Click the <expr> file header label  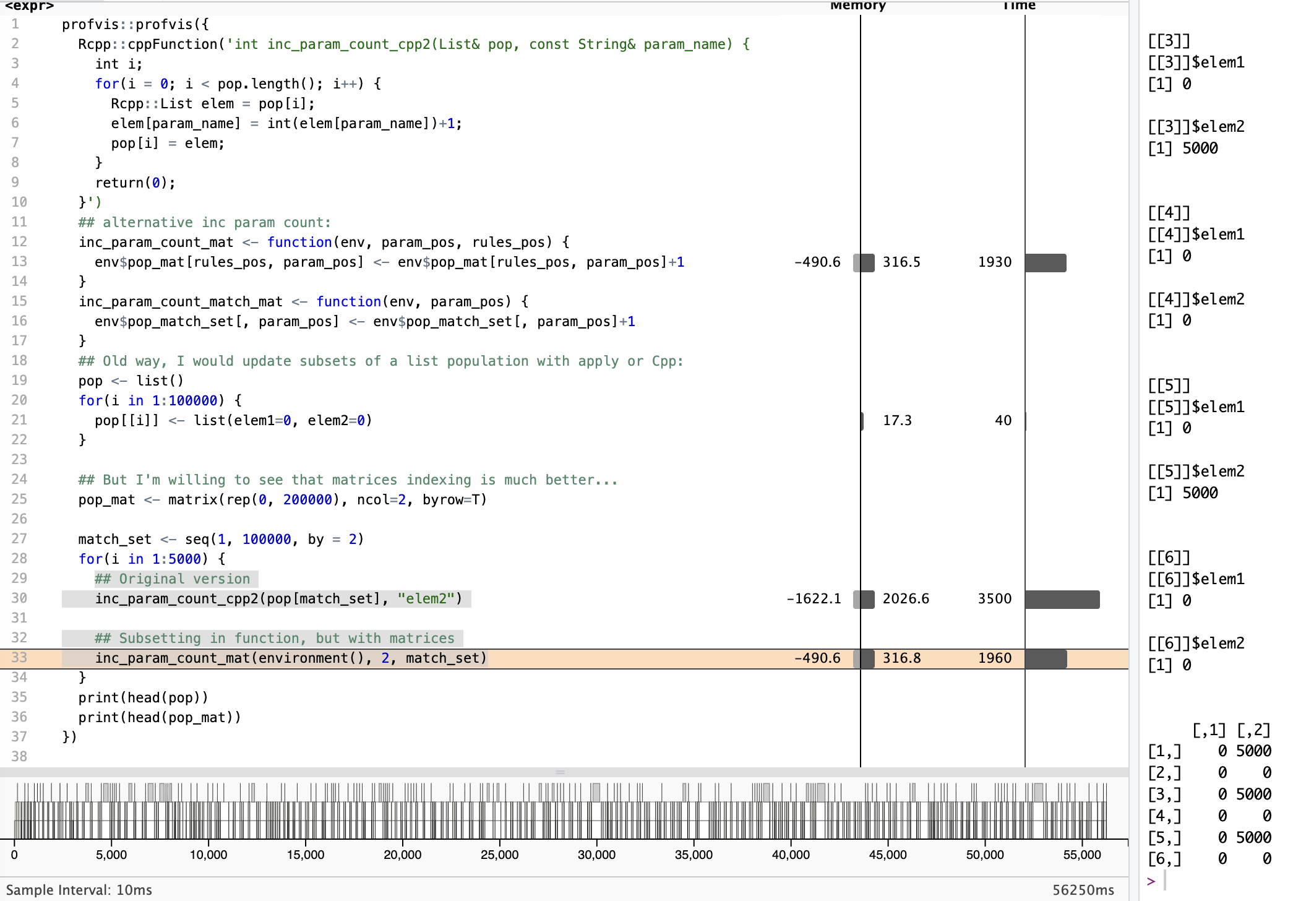pos(30,6)
